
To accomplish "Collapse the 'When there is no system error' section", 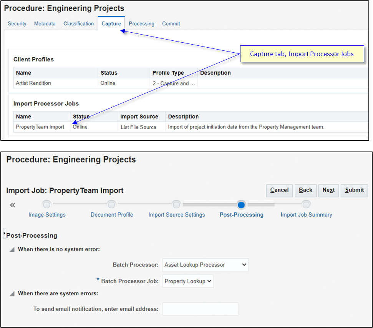I will 12,249.
